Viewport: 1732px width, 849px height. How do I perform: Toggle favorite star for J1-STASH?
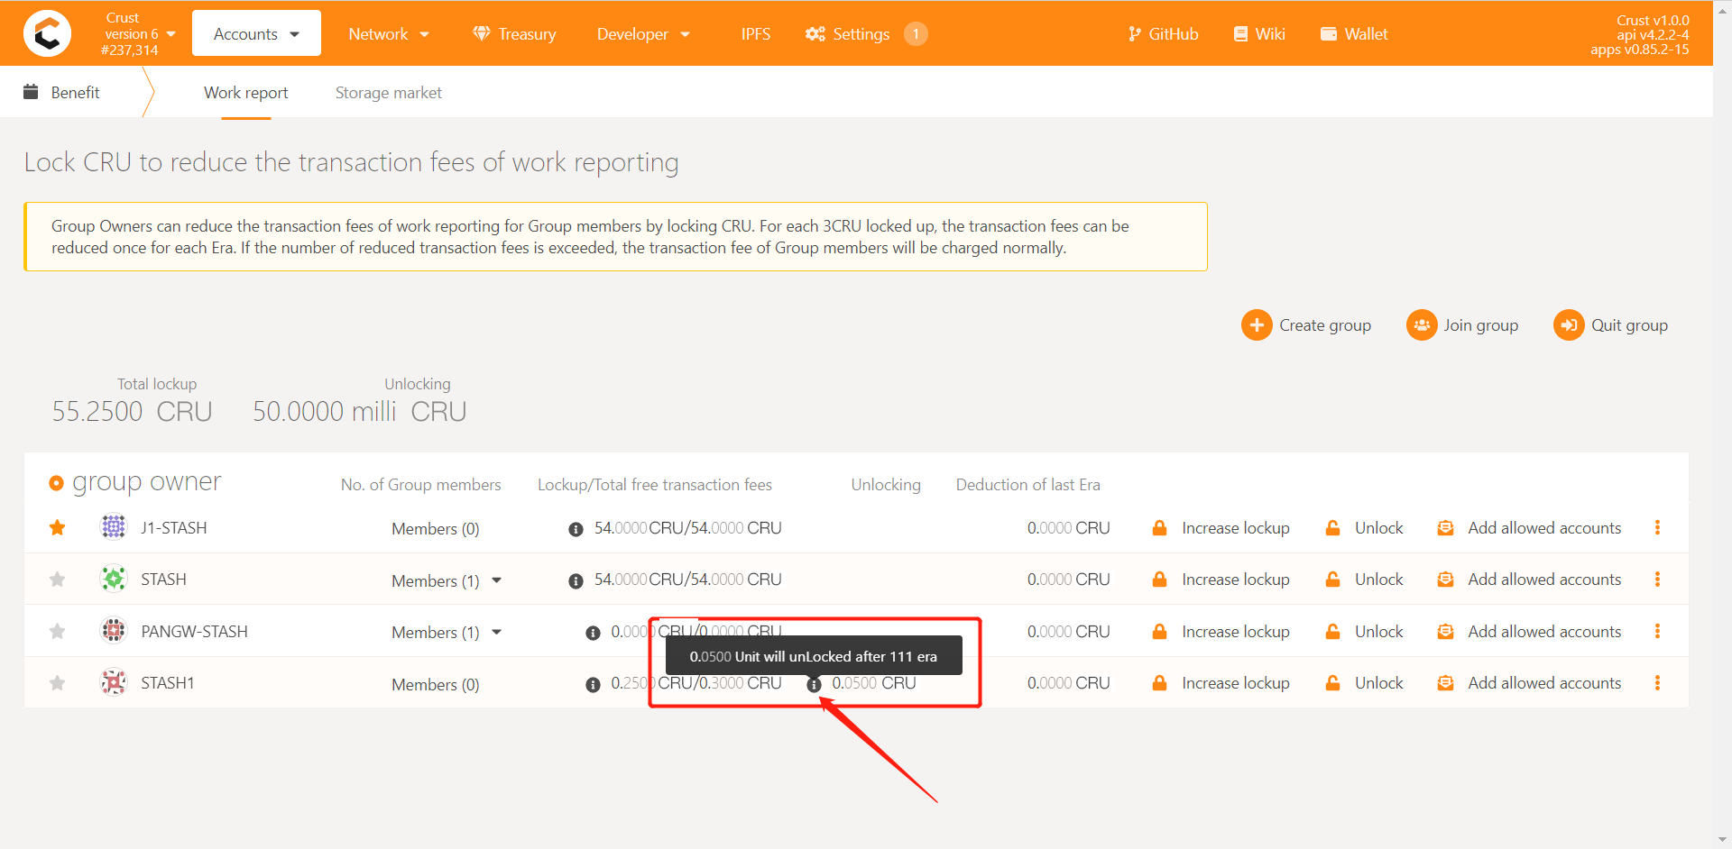coord(58,527)
